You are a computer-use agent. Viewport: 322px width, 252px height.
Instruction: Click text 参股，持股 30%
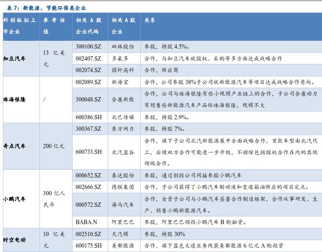point(165,234)
